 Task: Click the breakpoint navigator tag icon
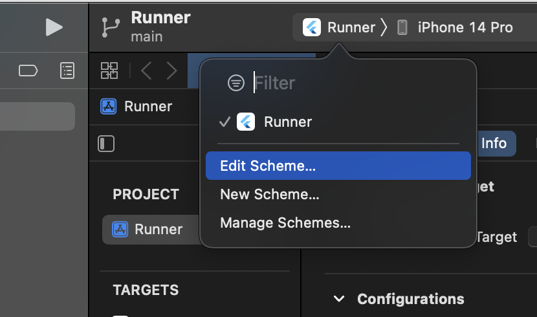tap(28, 71)
